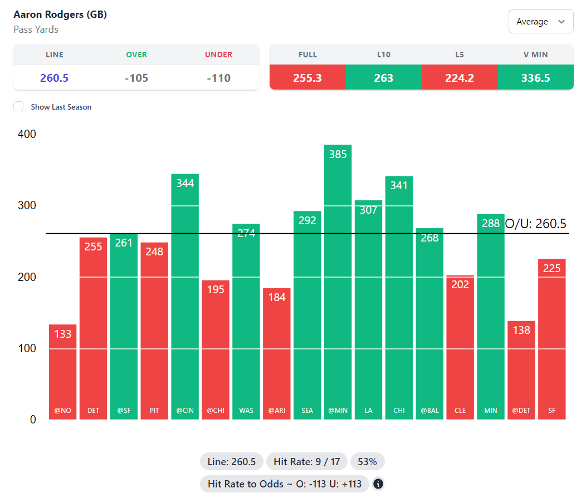
Task: Click the FULL average cell 255.3
Action: (x=307, y=77)
